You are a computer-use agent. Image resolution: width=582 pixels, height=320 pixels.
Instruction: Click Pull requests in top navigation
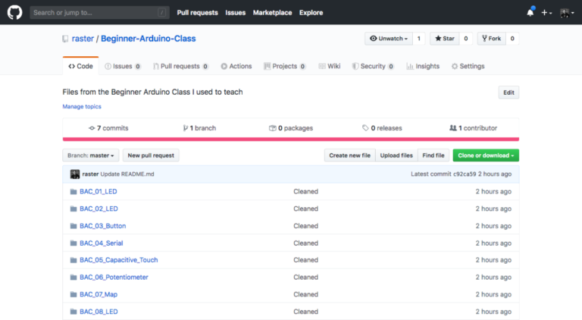(x=197, y=13)
